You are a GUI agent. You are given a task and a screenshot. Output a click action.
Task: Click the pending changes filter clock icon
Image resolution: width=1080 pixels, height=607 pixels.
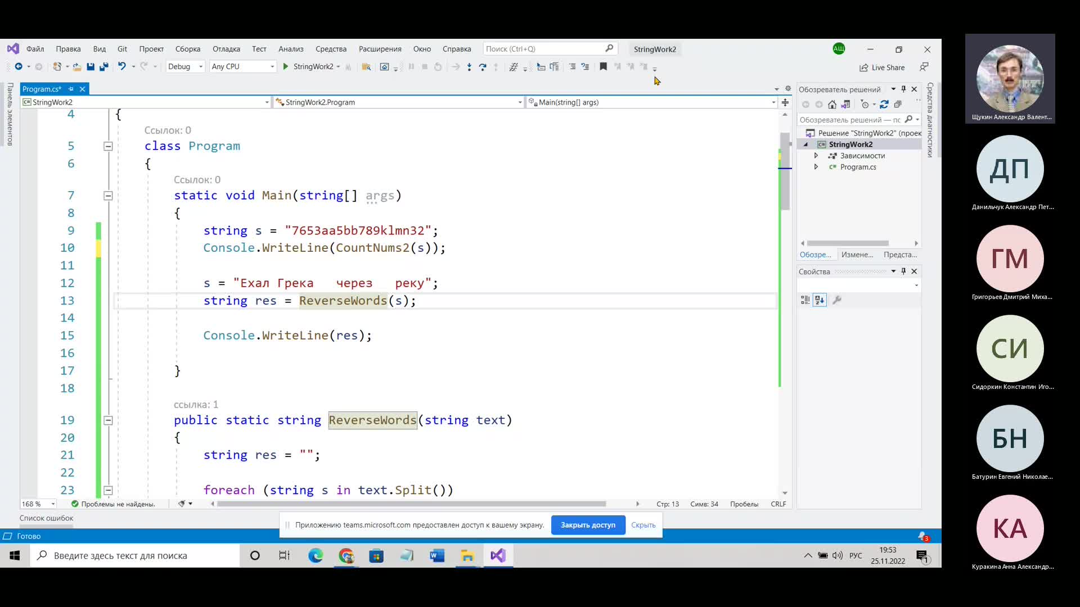(865, 105)
